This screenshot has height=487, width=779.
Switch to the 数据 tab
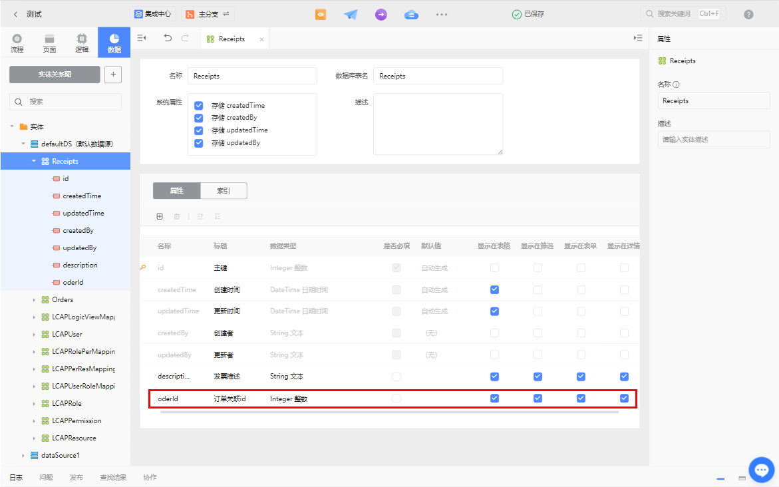click(114, 43)
